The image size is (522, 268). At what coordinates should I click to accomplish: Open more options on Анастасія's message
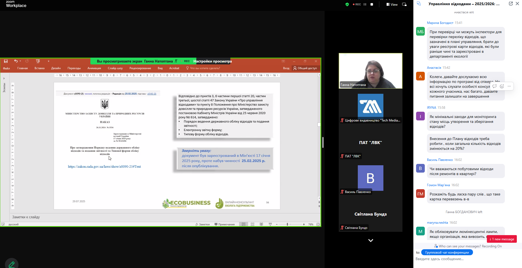509,86
